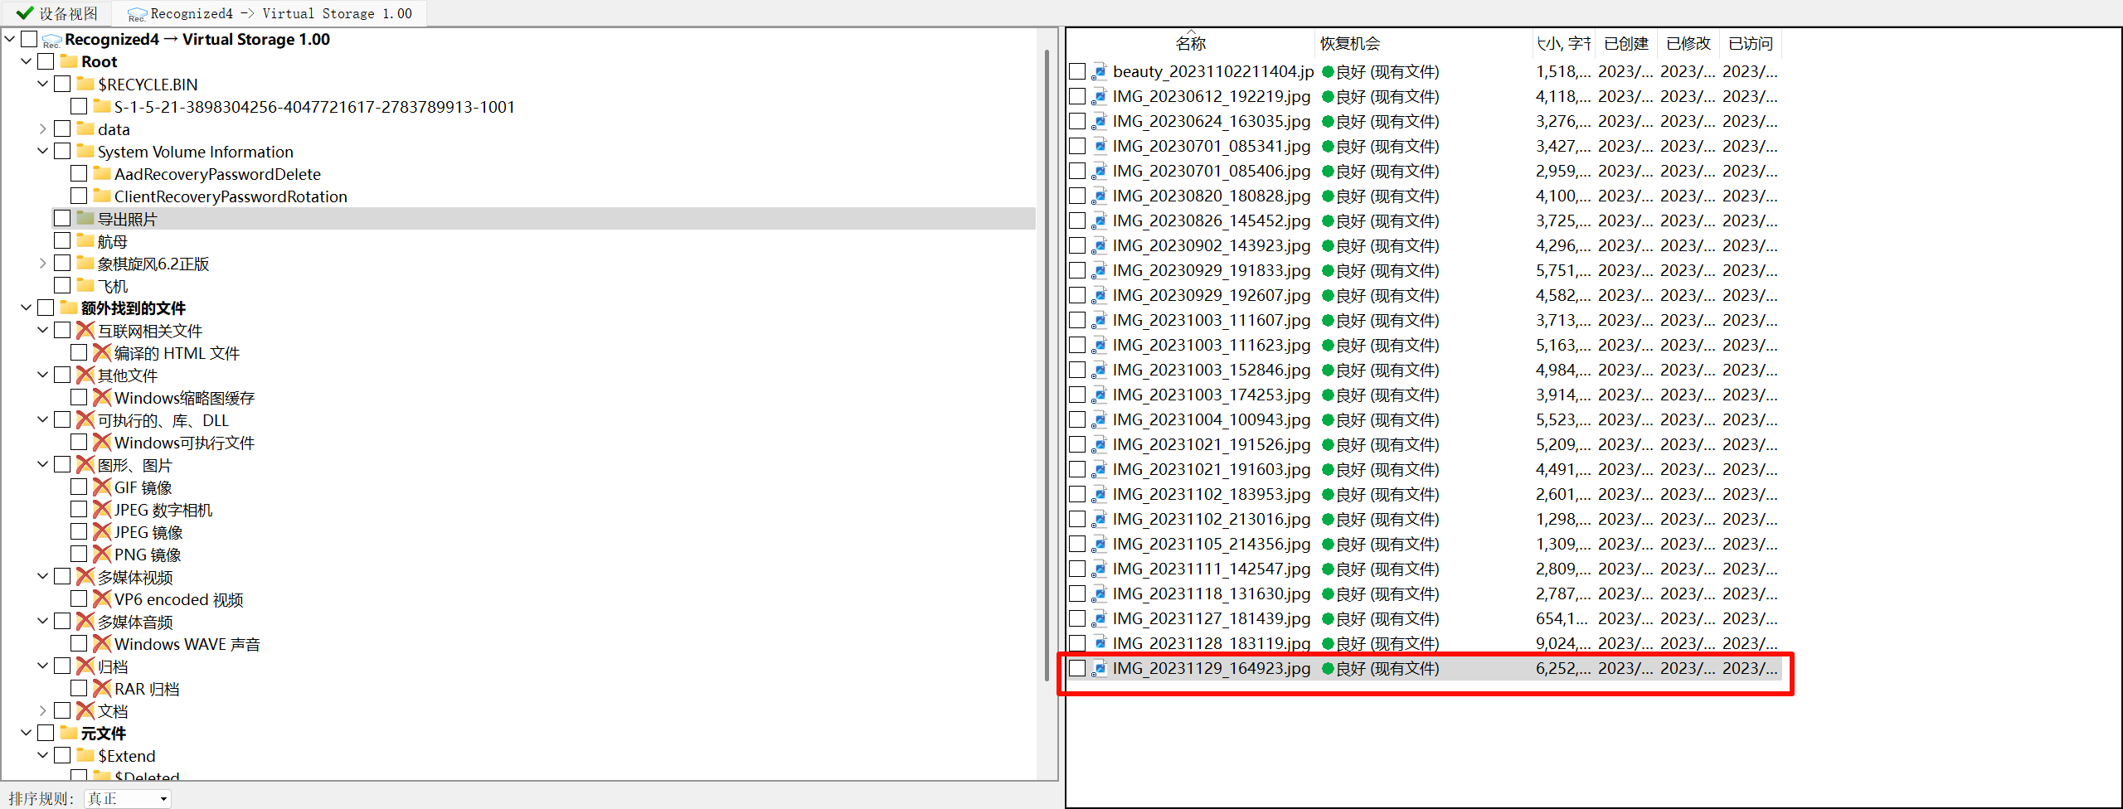Sort by the 已创建 column header
Viewport: 2123px width, 809px height.
[x=1625, y=44]
